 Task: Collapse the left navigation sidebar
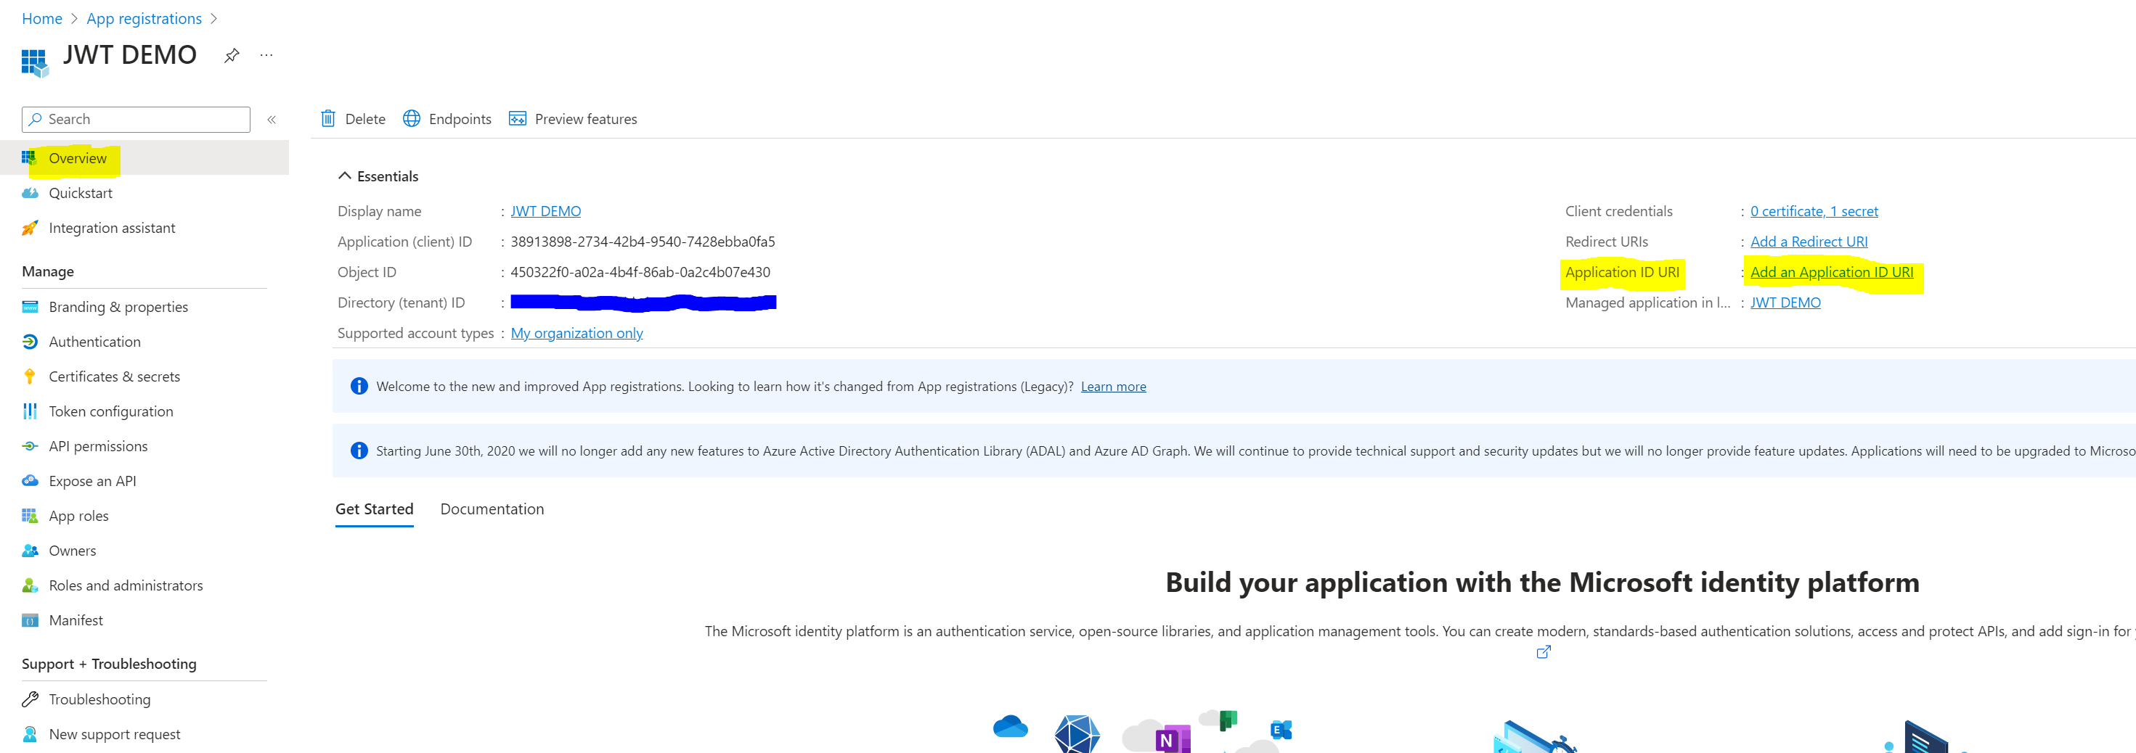tap(271, 118)
